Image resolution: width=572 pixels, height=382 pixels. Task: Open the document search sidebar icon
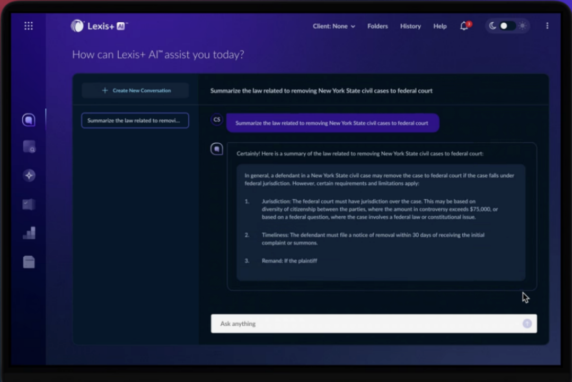click(29, 147)
